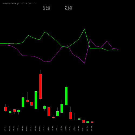Click the 15 Dec date label
This screenshot has width=135, height=135.
click(x=57, y=128)
